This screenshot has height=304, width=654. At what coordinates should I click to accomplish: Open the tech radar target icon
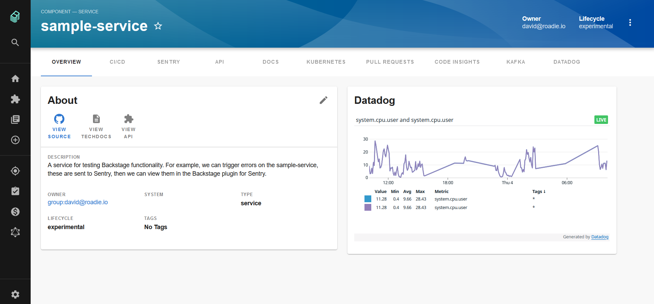point(15,171)
